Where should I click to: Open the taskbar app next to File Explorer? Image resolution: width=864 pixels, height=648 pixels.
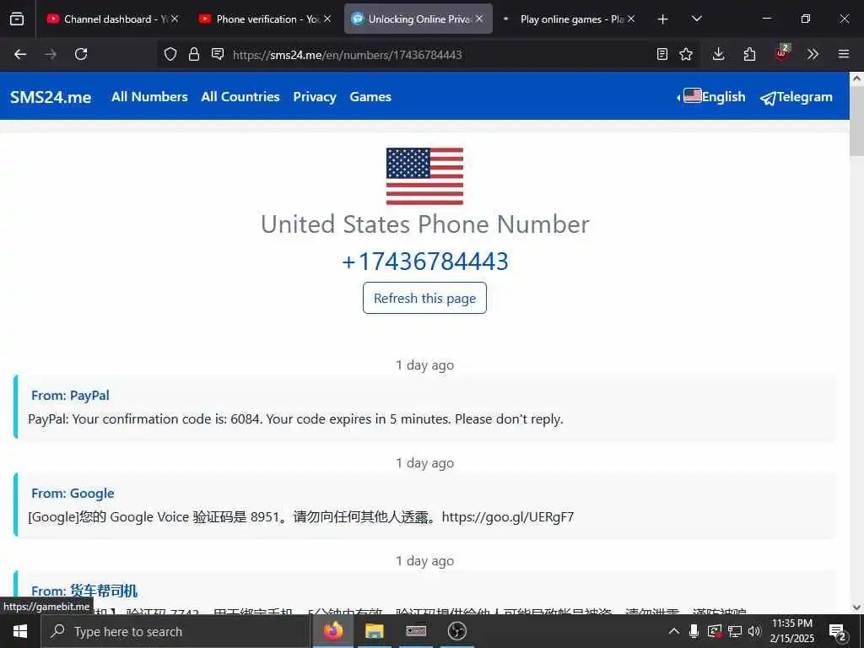(x=416, y=631)
